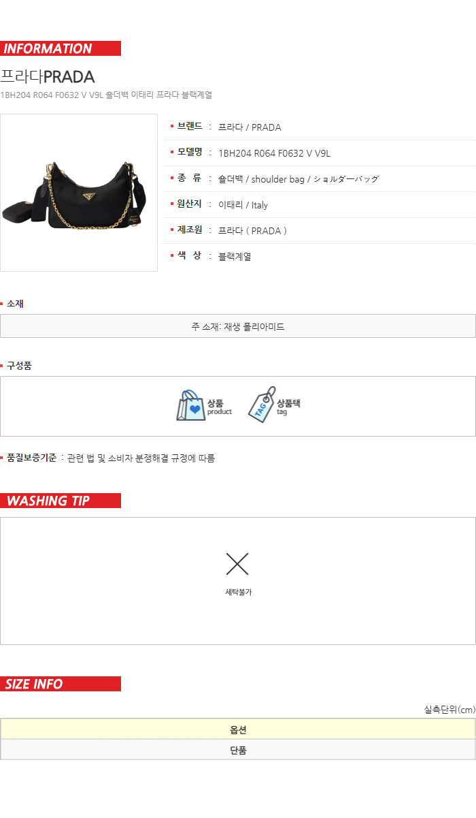Click the red WASHING TIP header banner
476x818 pixels.
pyautogui.click(x=61, y=501)
